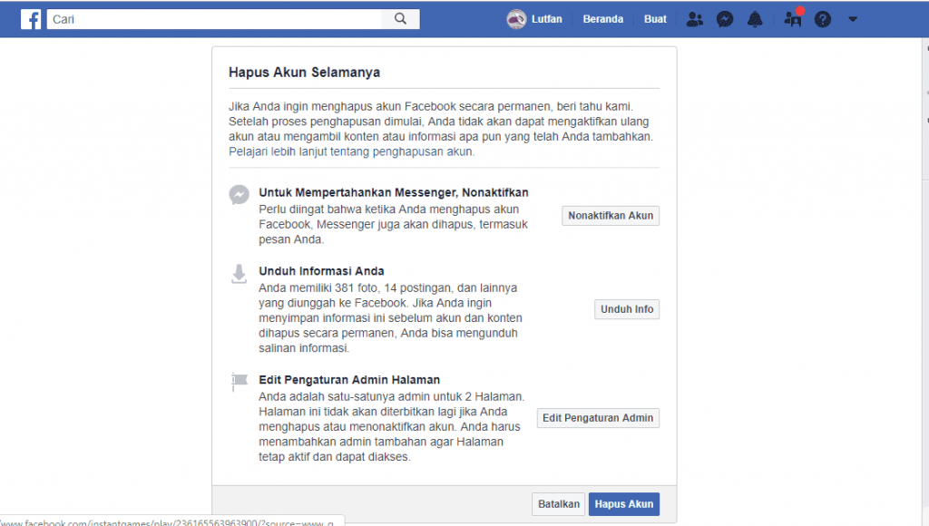The image size is (929, 526).
Task: Click the Nonaktifkan Akun button
Action: tap(611, 216)
